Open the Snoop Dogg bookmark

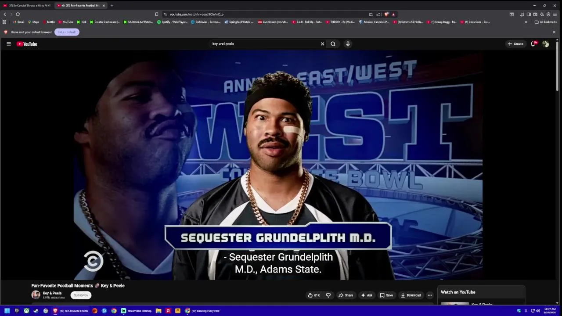tap(442, 22)
